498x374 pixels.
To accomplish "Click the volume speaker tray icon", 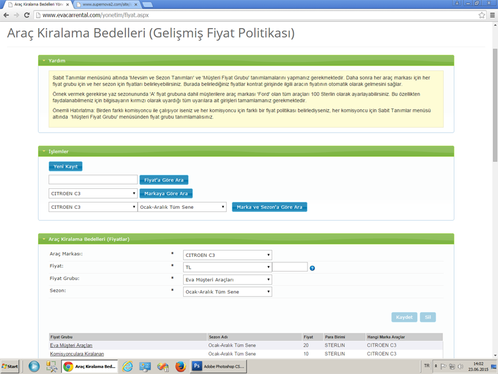I will [461, 367].
